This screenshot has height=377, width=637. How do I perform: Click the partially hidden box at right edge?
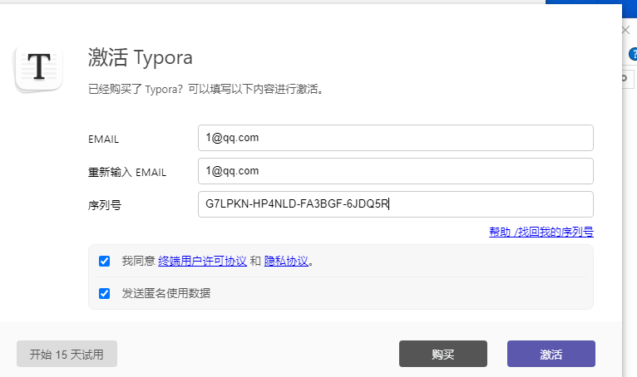tap(631, 77)
